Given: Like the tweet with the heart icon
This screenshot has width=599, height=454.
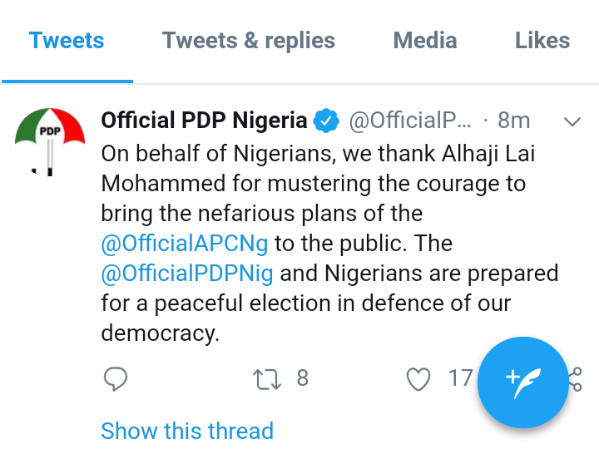Looking at the screenshot, I should coord(418,379).
